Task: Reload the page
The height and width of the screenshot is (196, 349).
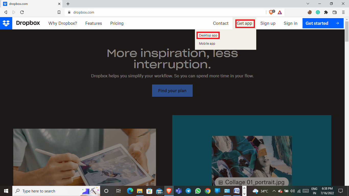Action: (x=22, y=12)
